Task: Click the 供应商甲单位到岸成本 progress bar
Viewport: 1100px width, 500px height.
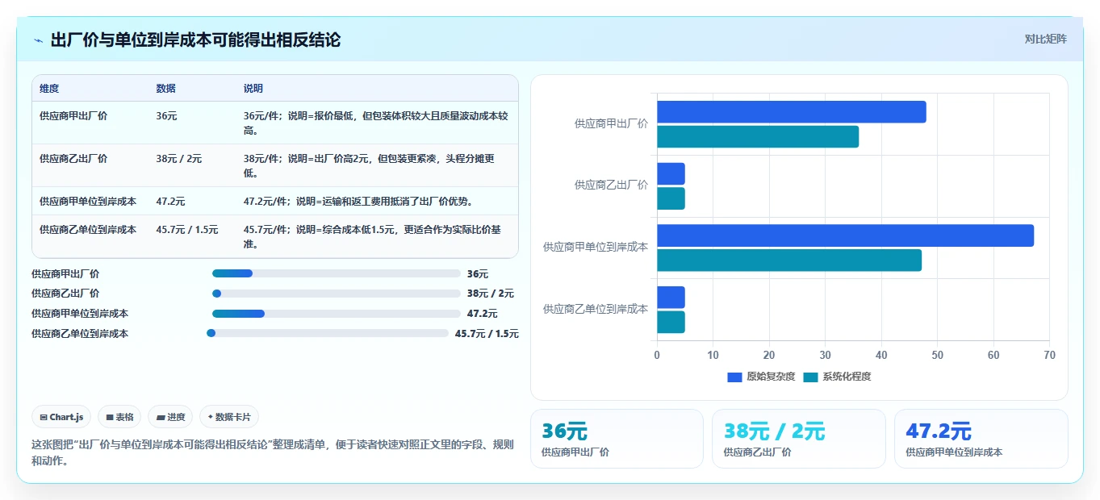Action: coord(336,314)
